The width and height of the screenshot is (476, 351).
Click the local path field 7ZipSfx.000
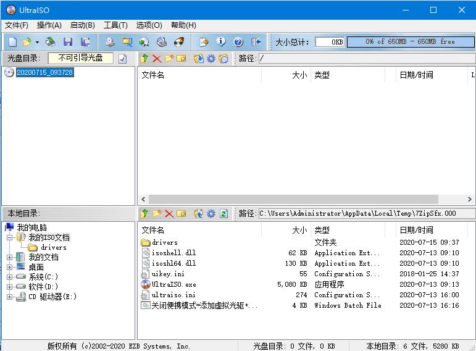[x=367, y=214]
